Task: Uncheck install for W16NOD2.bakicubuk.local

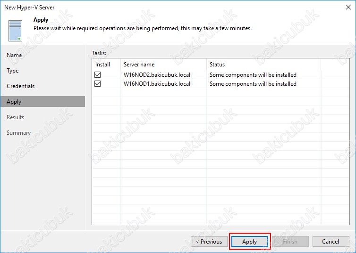Action: (x=98, y=74)
